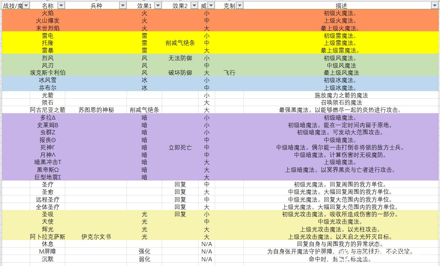This screenshot has width=440, height=266.
Task: Expand the 兵种 column filter arrow
Action: coord(123,6)
